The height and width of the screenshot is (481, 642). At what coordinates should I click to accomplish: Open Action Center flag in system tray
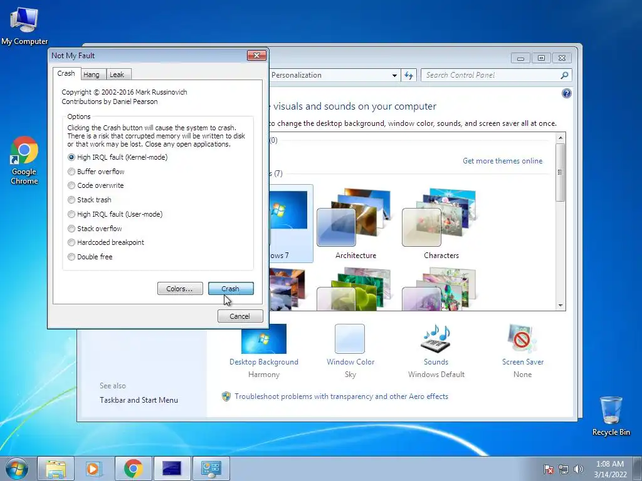[x=549, y=469]
